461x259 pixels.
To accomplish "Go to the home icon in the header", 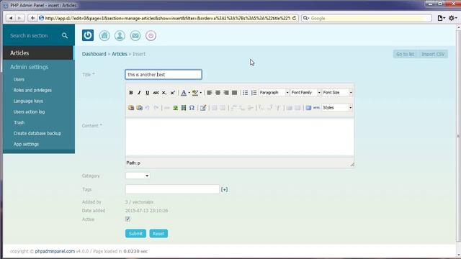I will [x=104, y=35].
